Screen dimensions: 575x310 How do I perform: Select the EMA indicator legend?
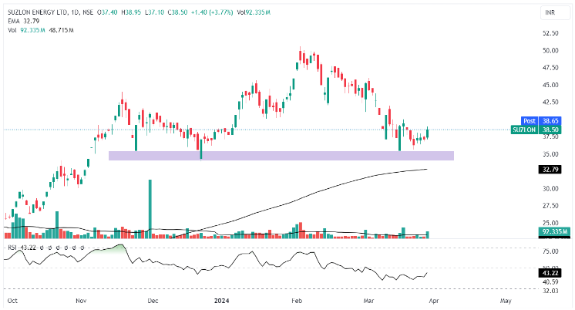(12, 22)
